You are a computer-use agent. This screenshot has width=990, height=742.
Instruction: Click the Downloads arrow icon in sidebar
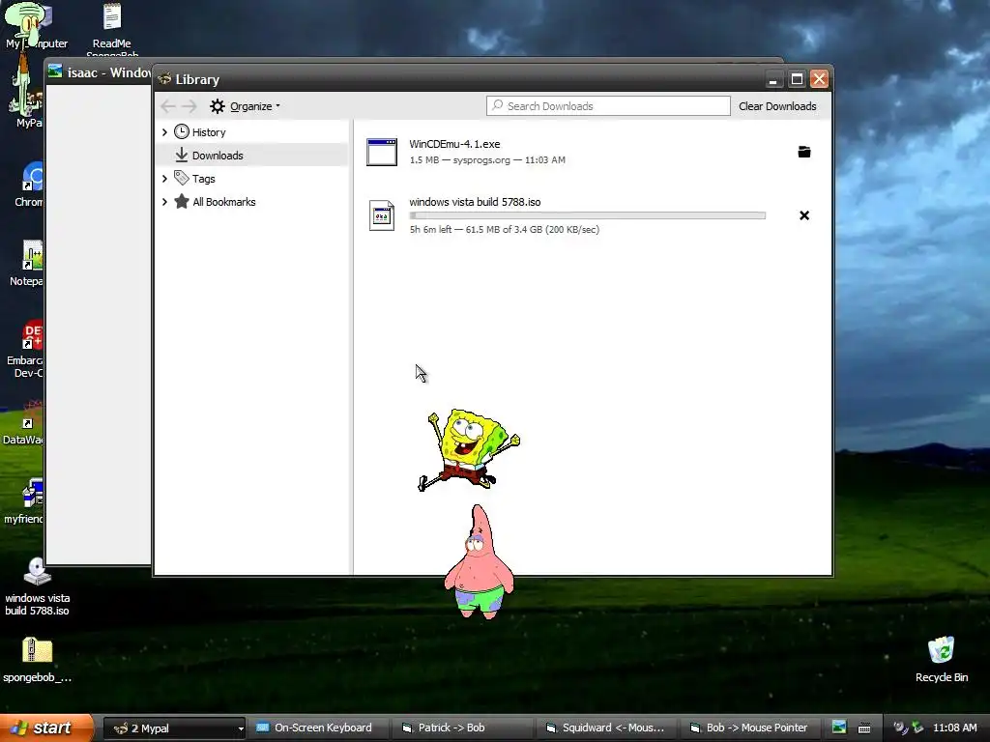182,155
